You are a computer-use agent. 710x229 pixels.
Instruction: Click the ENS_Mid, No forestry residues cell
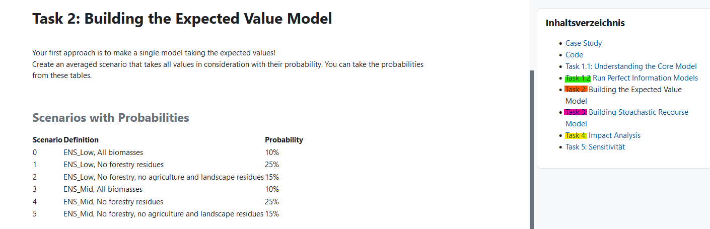point(113,202)
